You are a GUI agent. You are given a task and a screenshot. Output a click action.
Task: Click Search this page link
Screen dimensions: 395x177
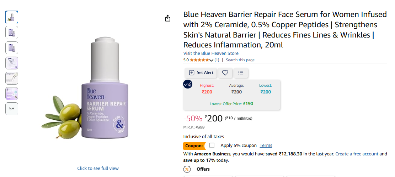(240, 60)
